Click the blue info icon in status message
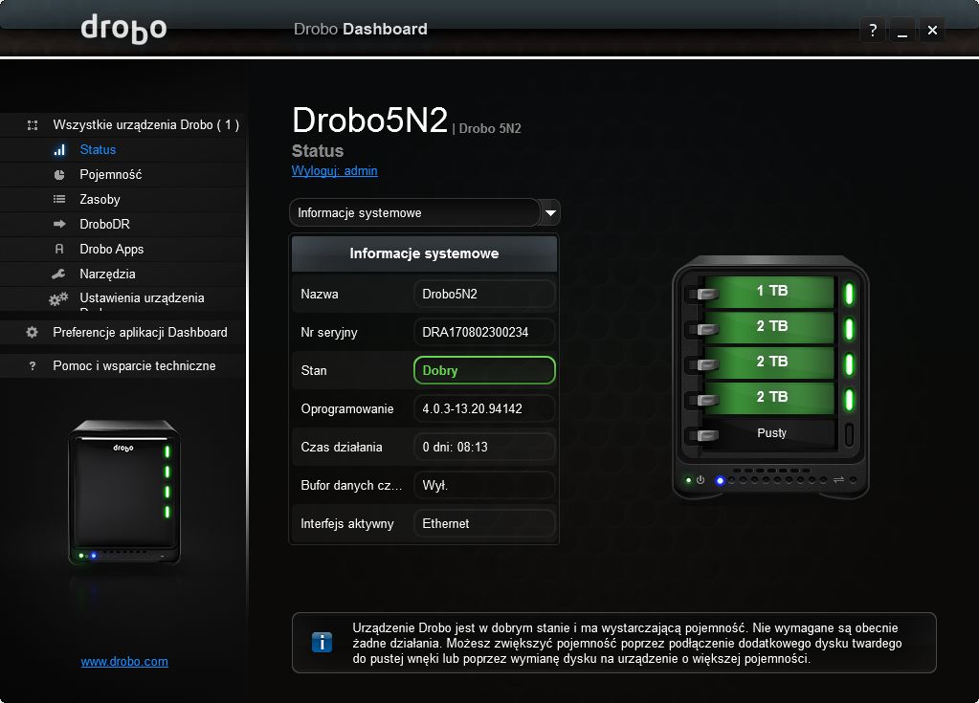This screenshot has height=703, width=979. click(322, 642)
